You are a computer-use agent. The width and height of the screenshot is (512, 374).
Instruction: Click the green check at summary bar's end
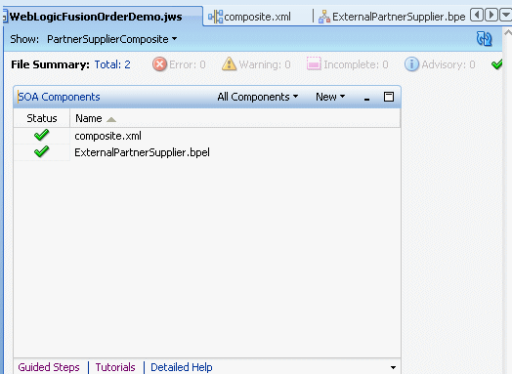coord(496,64)
